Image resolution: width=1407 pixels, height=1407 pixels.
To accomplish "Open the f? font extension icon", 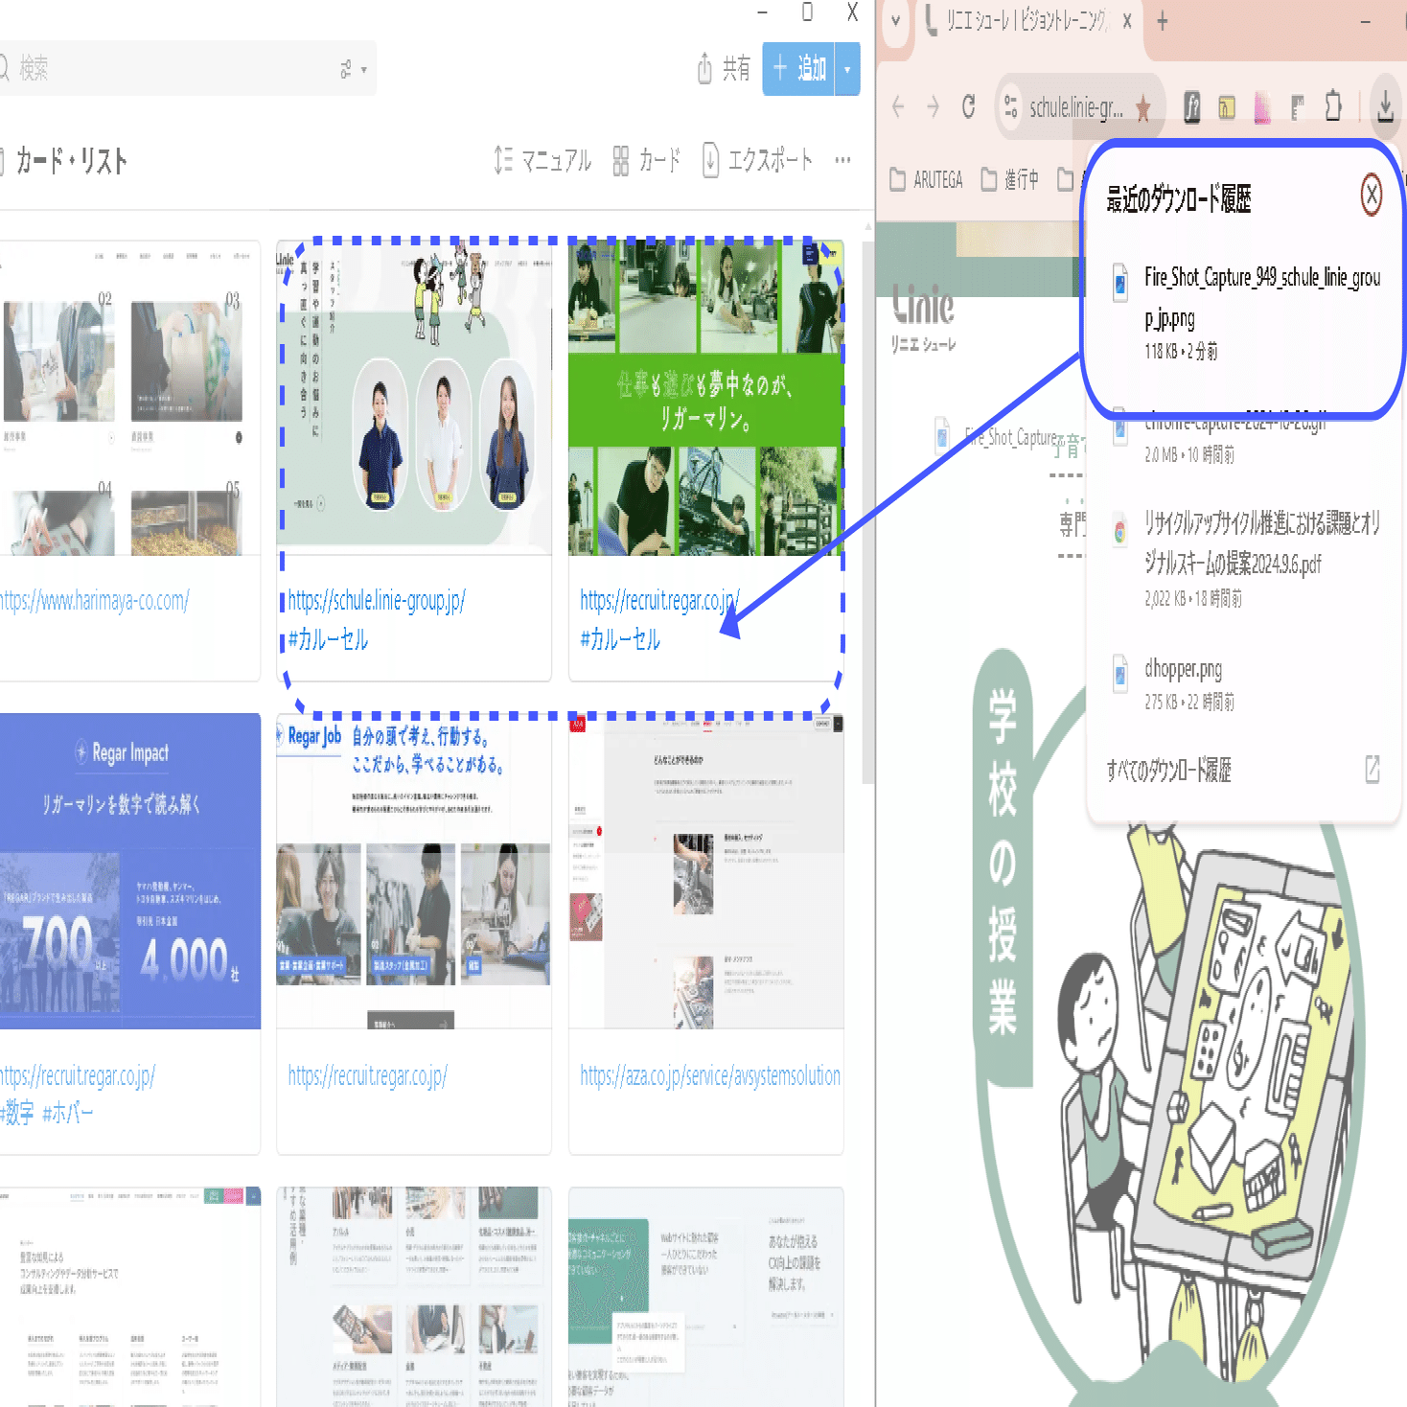I will point(1191,107).
